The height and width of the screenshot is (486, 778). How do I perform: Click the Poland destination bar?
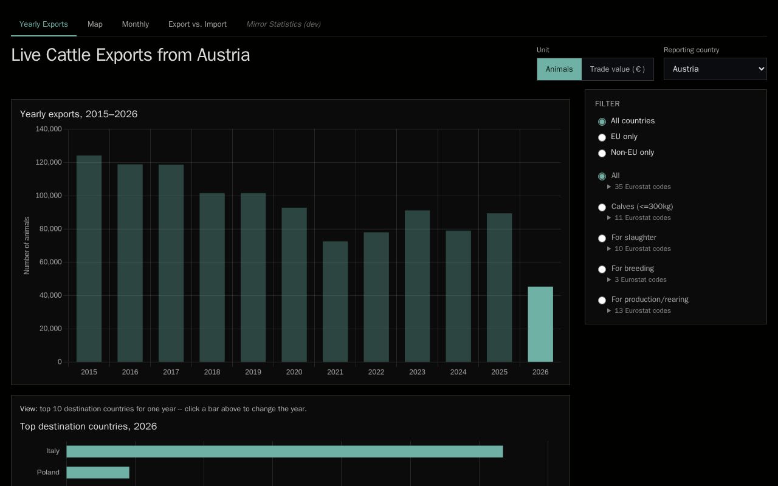click(98, 473)
